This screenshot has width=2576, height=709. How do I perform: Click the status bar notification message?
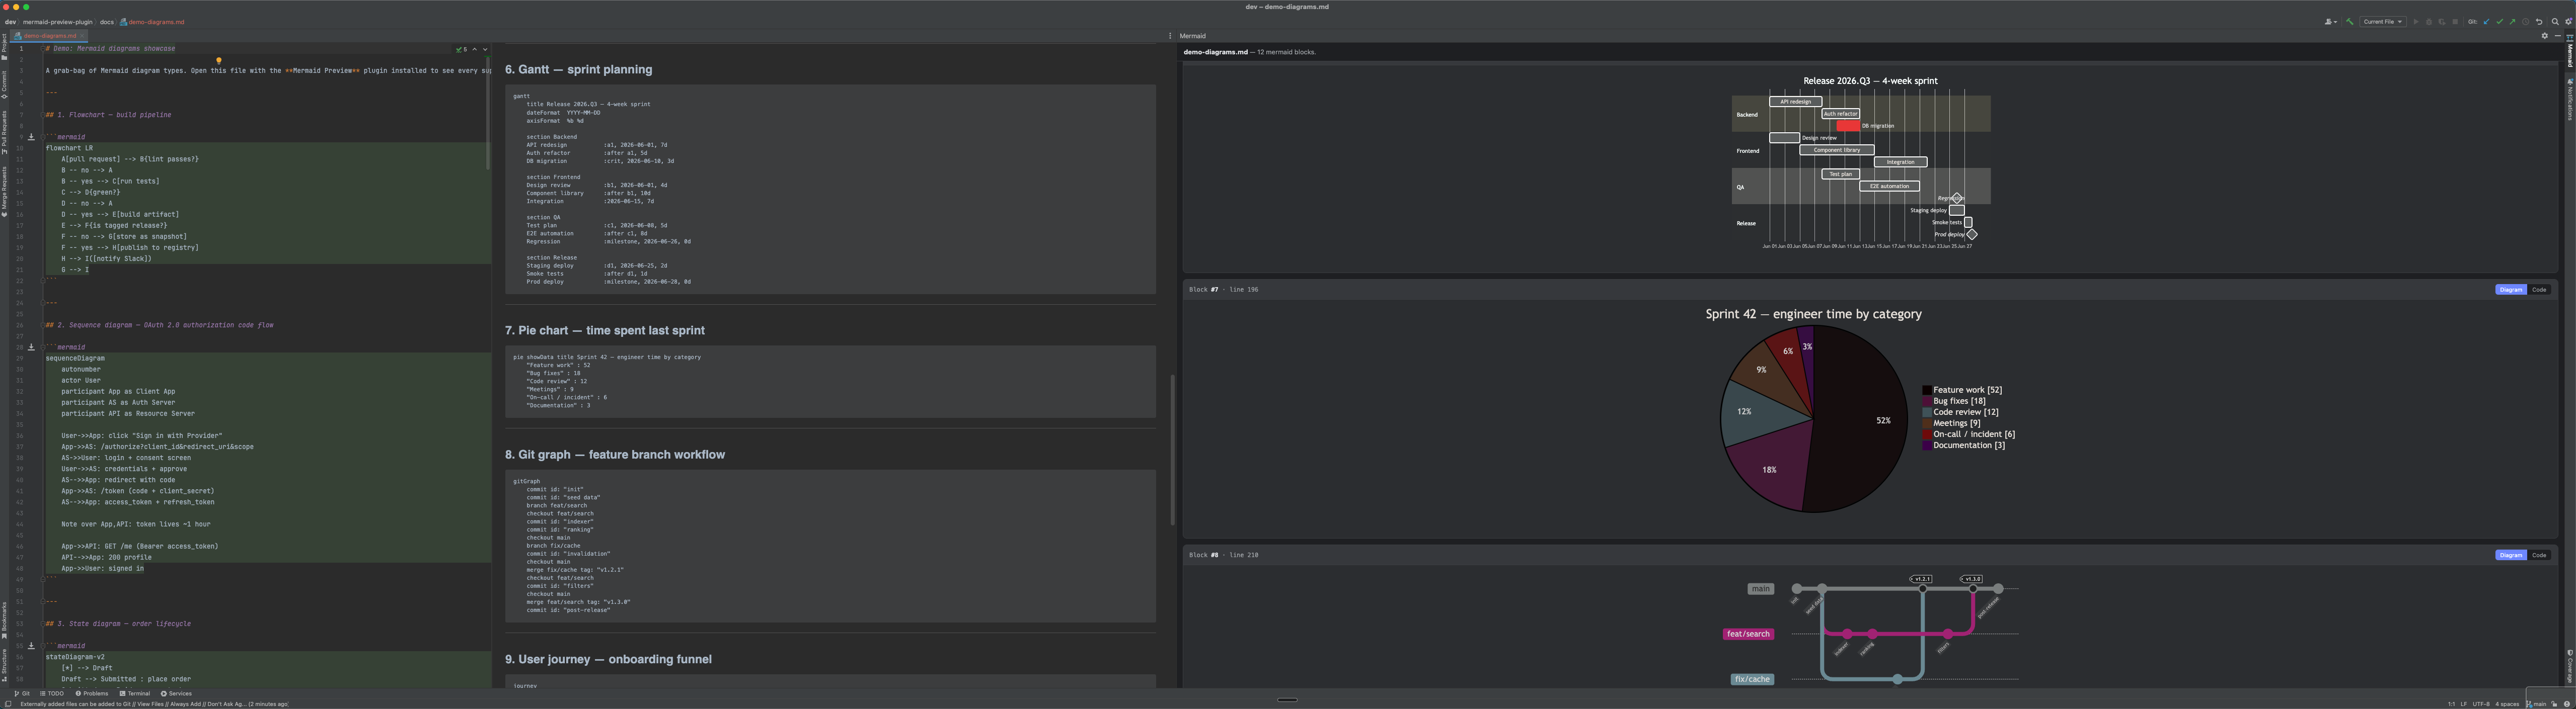(154, 704)
